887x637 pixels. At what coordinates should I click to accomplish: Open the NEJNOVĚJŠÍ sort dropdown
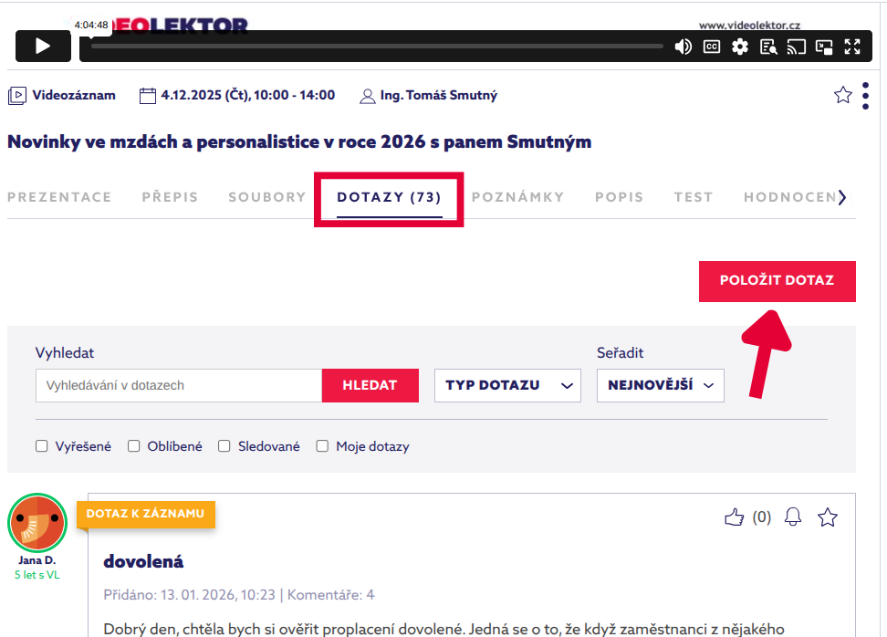click(660, 385)
